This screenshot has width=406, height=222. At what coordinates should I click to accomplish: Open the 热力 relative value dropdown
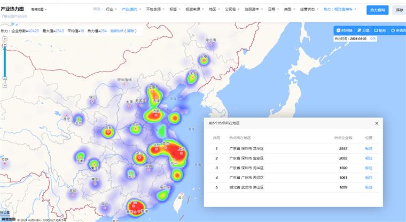[x=339, y=10]
